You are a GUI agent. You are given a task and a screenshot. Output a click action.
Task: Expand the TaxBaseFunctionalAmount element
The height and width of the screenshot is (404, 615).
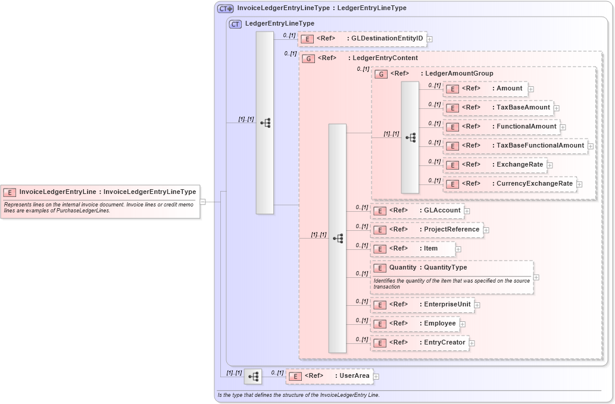[x=589, y=145]
